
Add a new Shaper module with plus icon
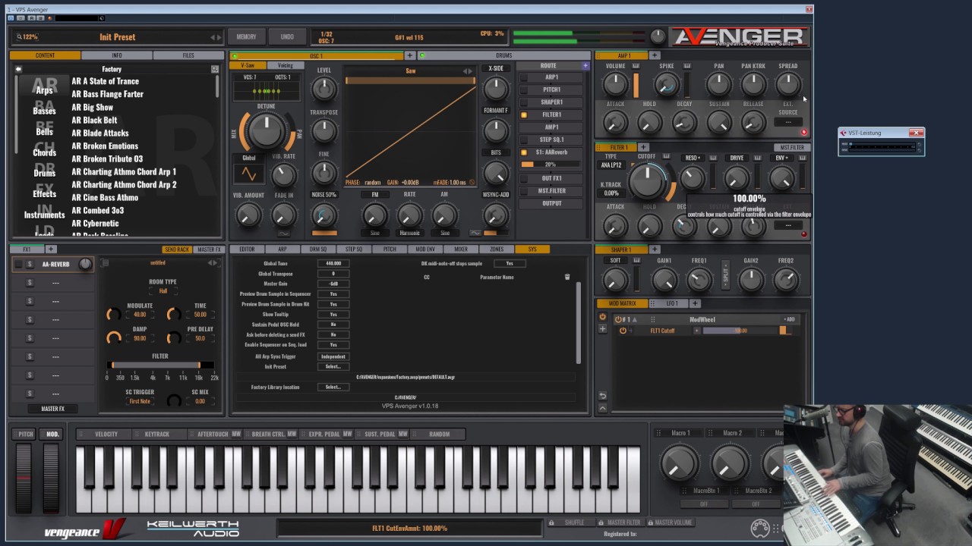point(655,249)
